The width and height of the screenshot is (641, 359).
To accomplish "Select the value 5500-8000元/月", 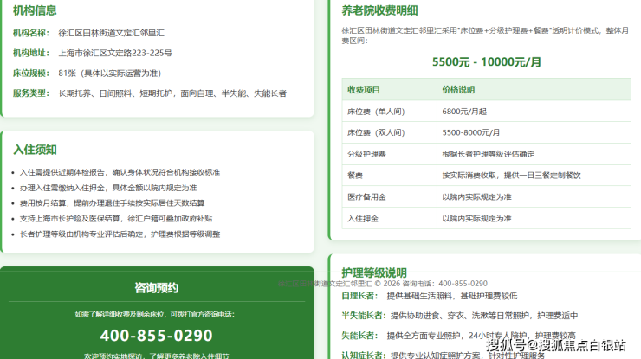I will coord(471,132).
